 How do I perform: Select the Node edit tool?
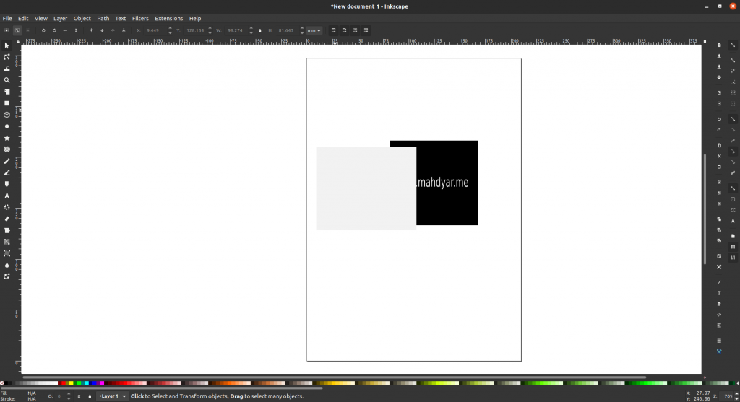tap(7, 57)
